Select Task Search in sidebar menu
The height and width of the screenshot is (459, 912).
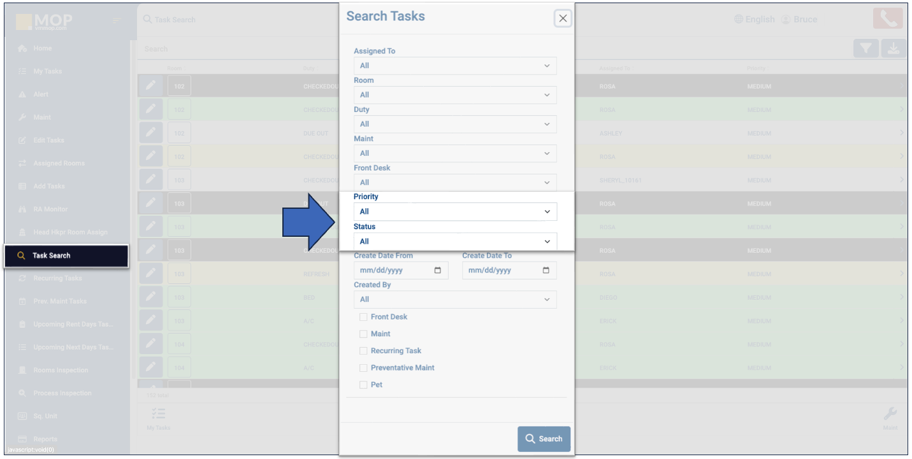tap(66, 255)
